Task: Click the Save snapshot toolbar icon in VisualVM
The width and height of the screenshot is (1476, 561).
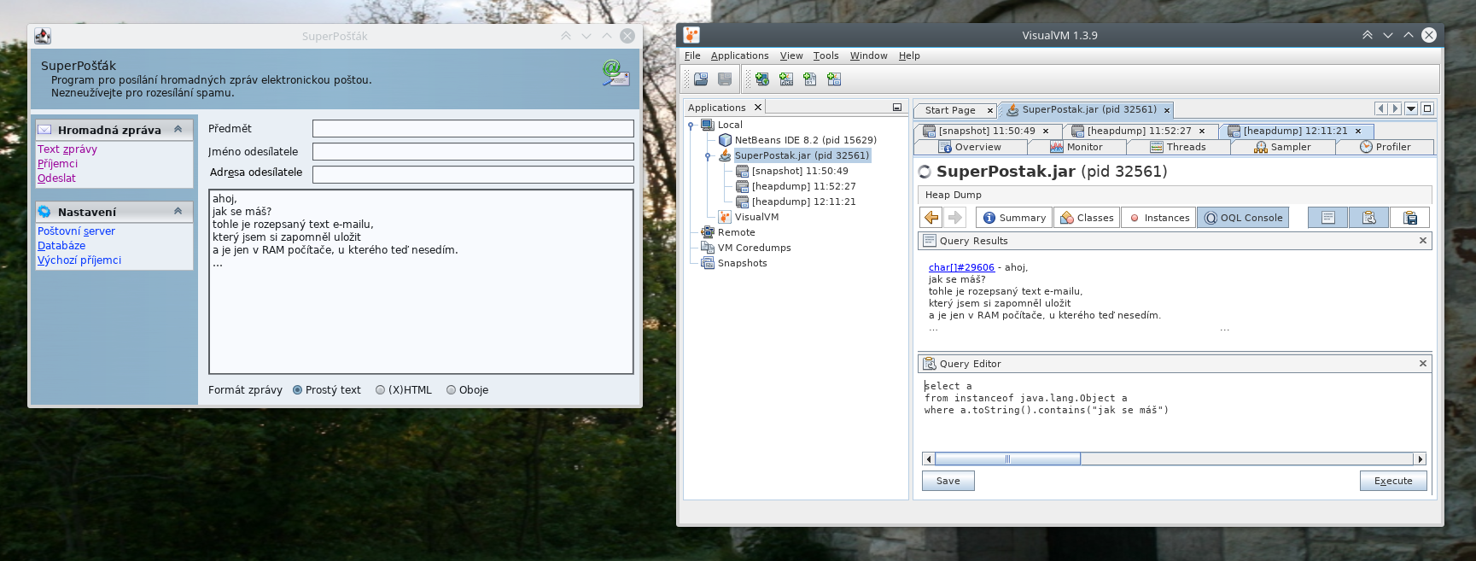Action: click(x=725, y=79)
